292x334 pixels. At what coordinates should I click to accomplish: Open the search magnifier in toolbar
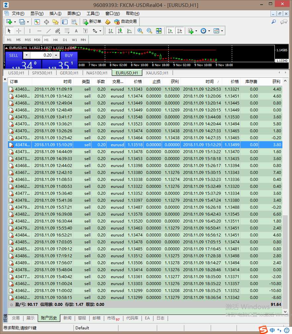pos(273,22)
